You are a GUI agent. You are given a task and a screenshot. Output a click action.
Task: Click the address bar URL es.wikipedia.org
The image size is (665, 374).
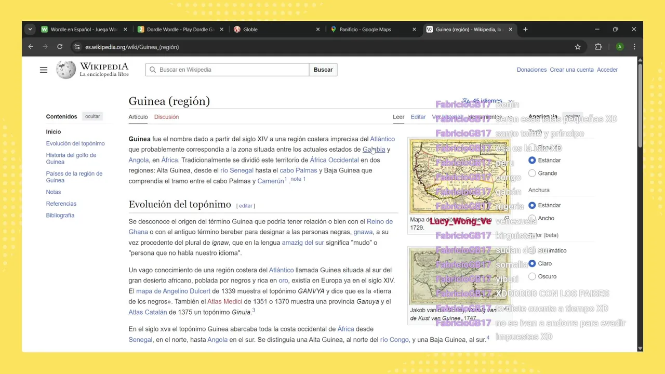point(132,47)
